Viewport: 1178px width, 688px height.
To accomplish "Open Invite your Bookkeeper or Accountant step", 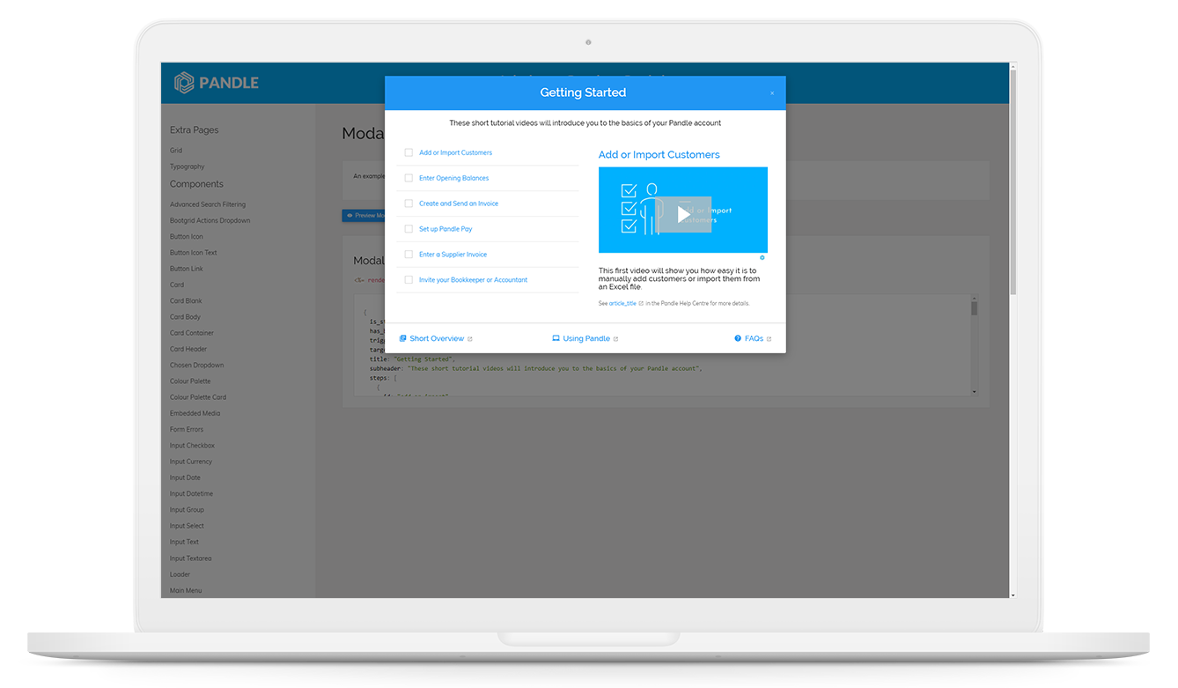I will pyautogui.click(x=473, y=280).
